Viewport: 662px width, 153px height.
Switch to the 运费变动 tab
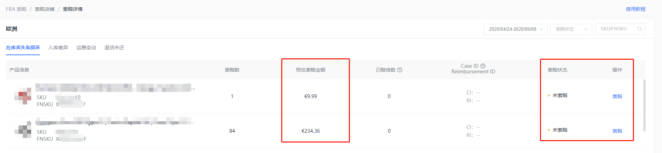(86, 48)
